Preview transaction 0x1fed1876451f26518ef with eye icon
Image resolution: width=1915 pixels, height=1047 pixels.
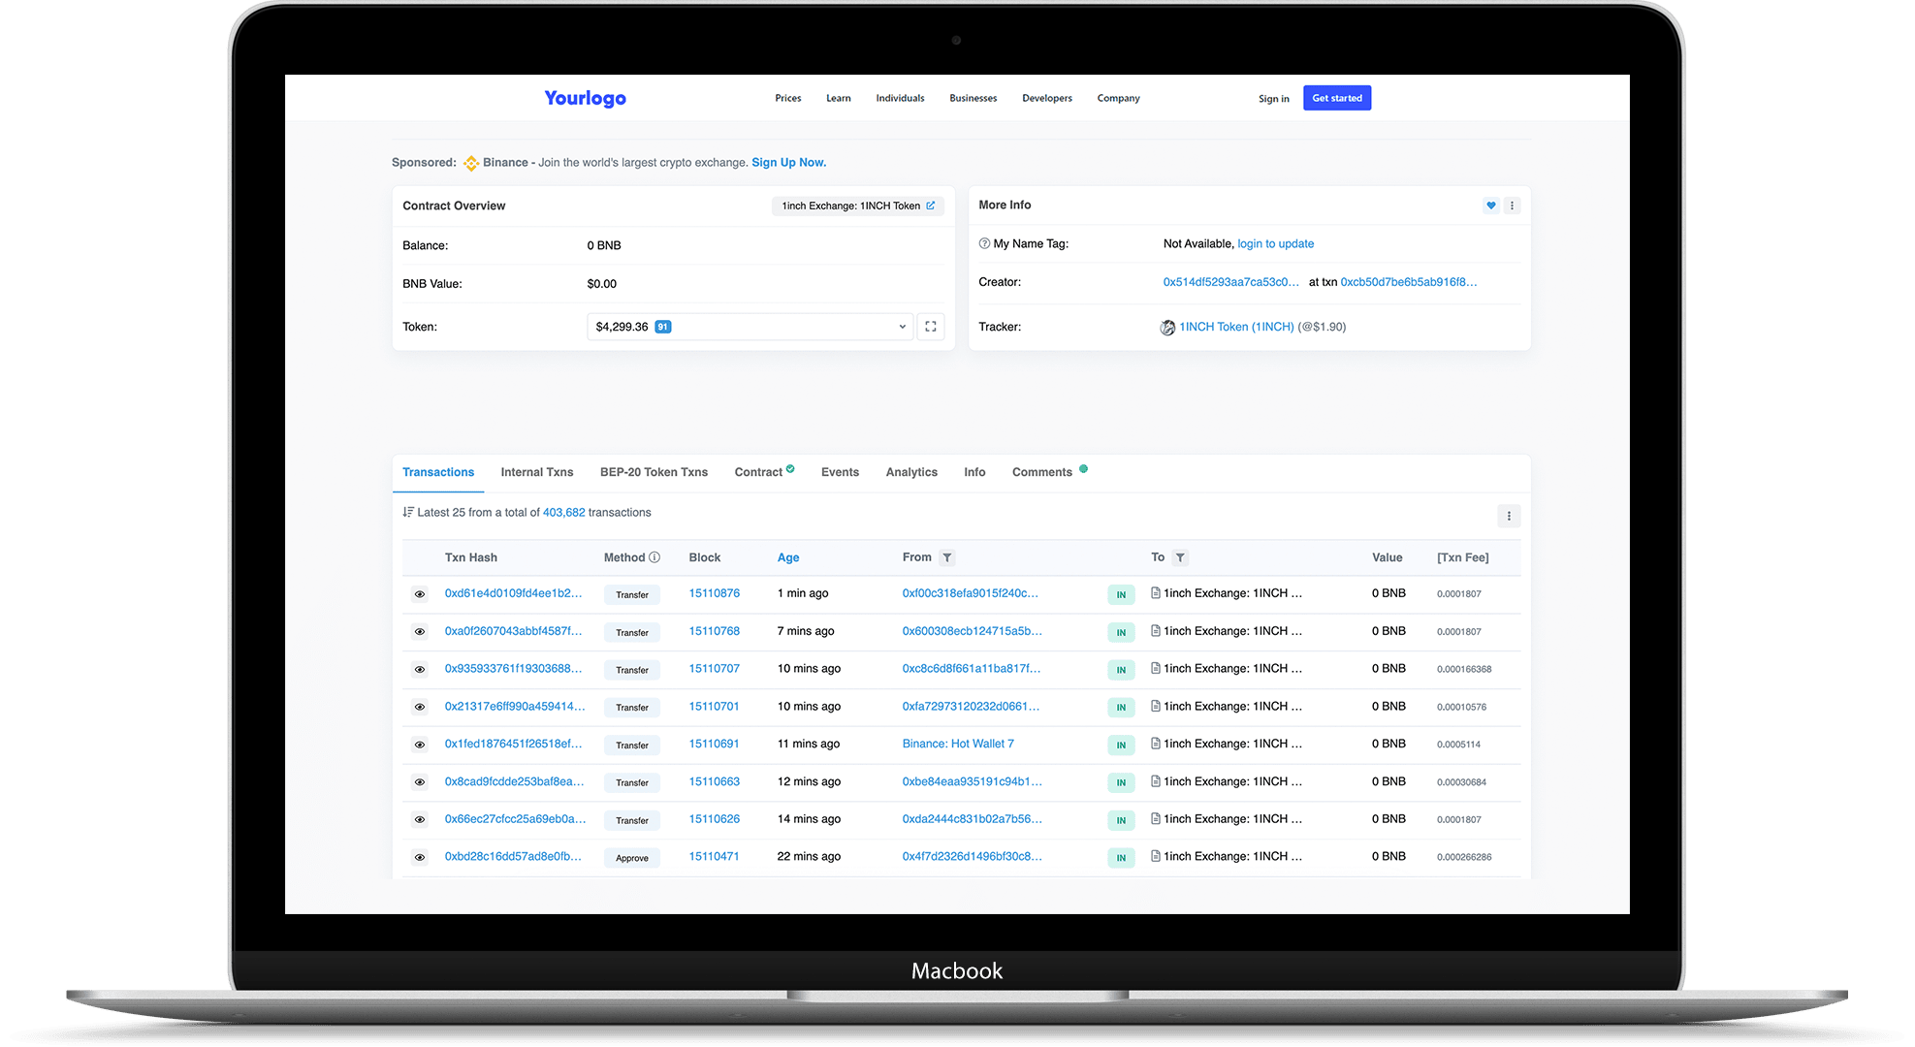point(420,745)
